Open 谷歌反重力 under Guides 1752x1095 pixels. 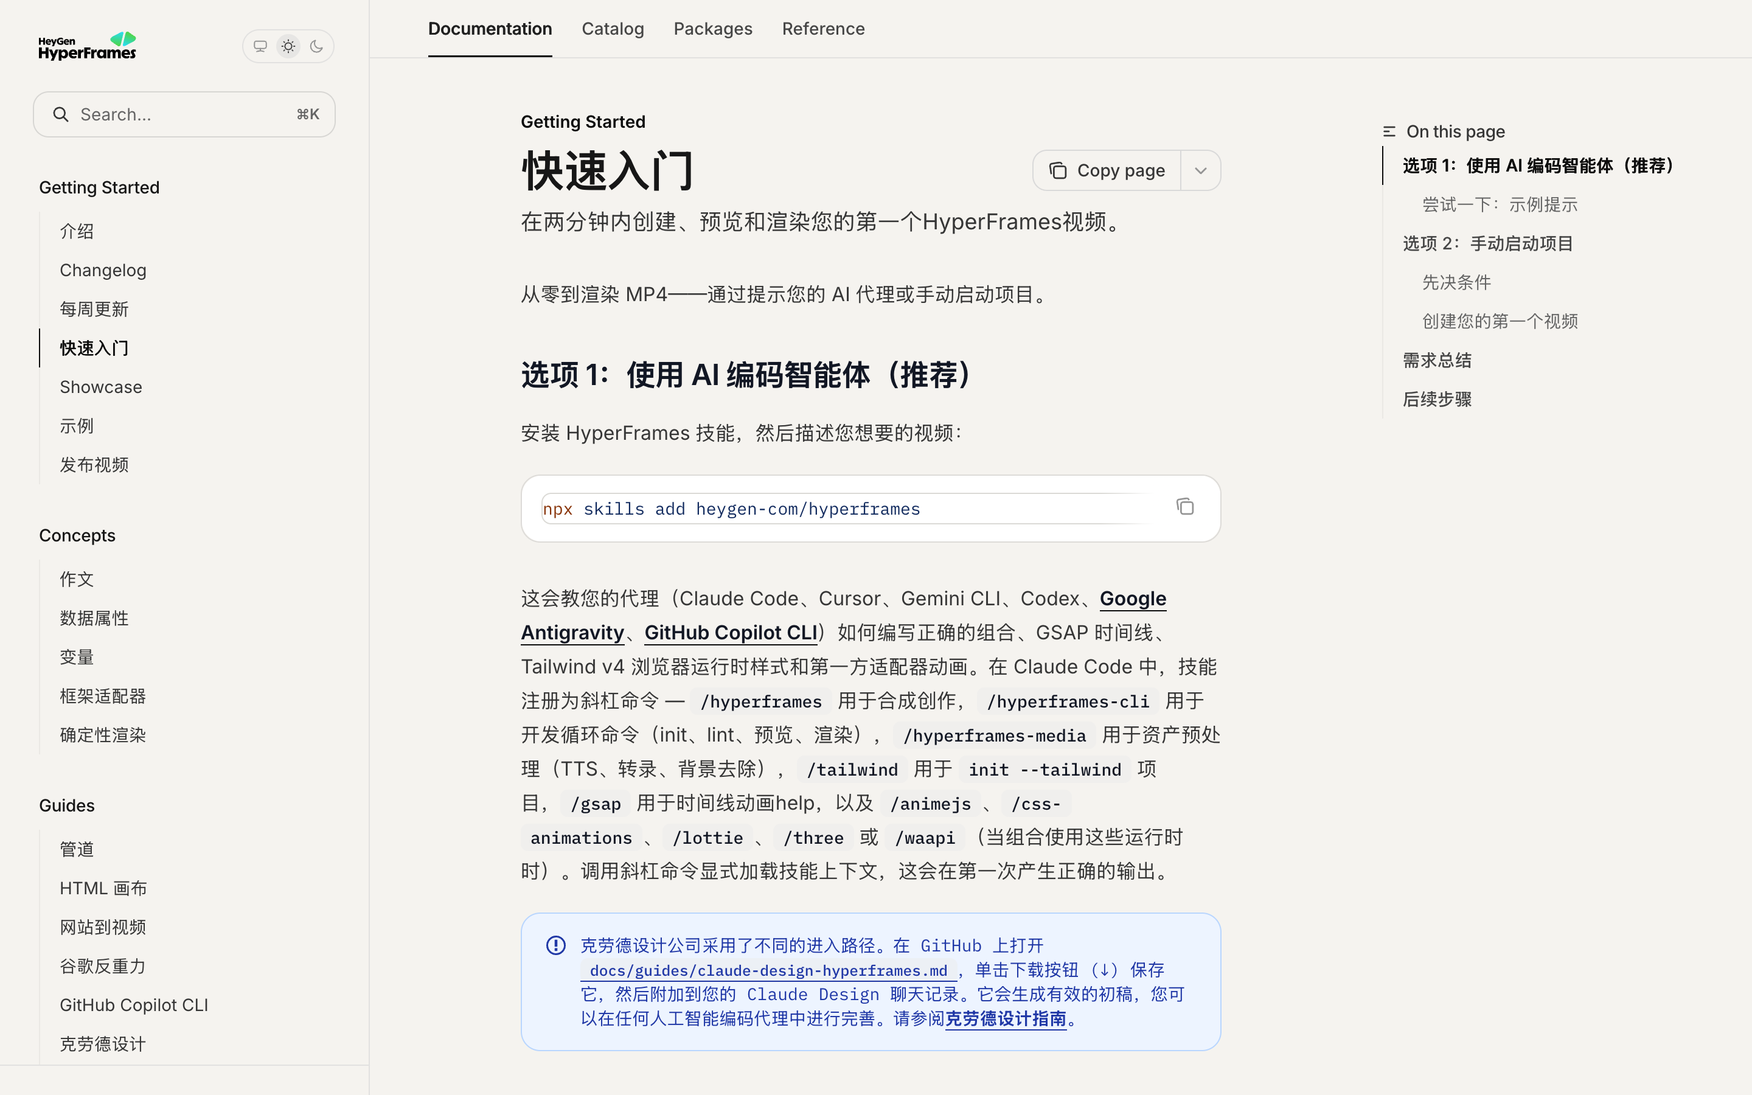tap(103, 966)
